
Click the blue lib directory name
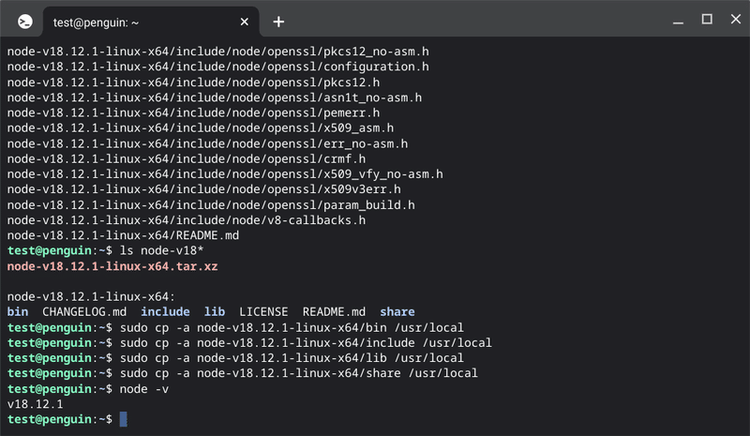pos(215,312)
